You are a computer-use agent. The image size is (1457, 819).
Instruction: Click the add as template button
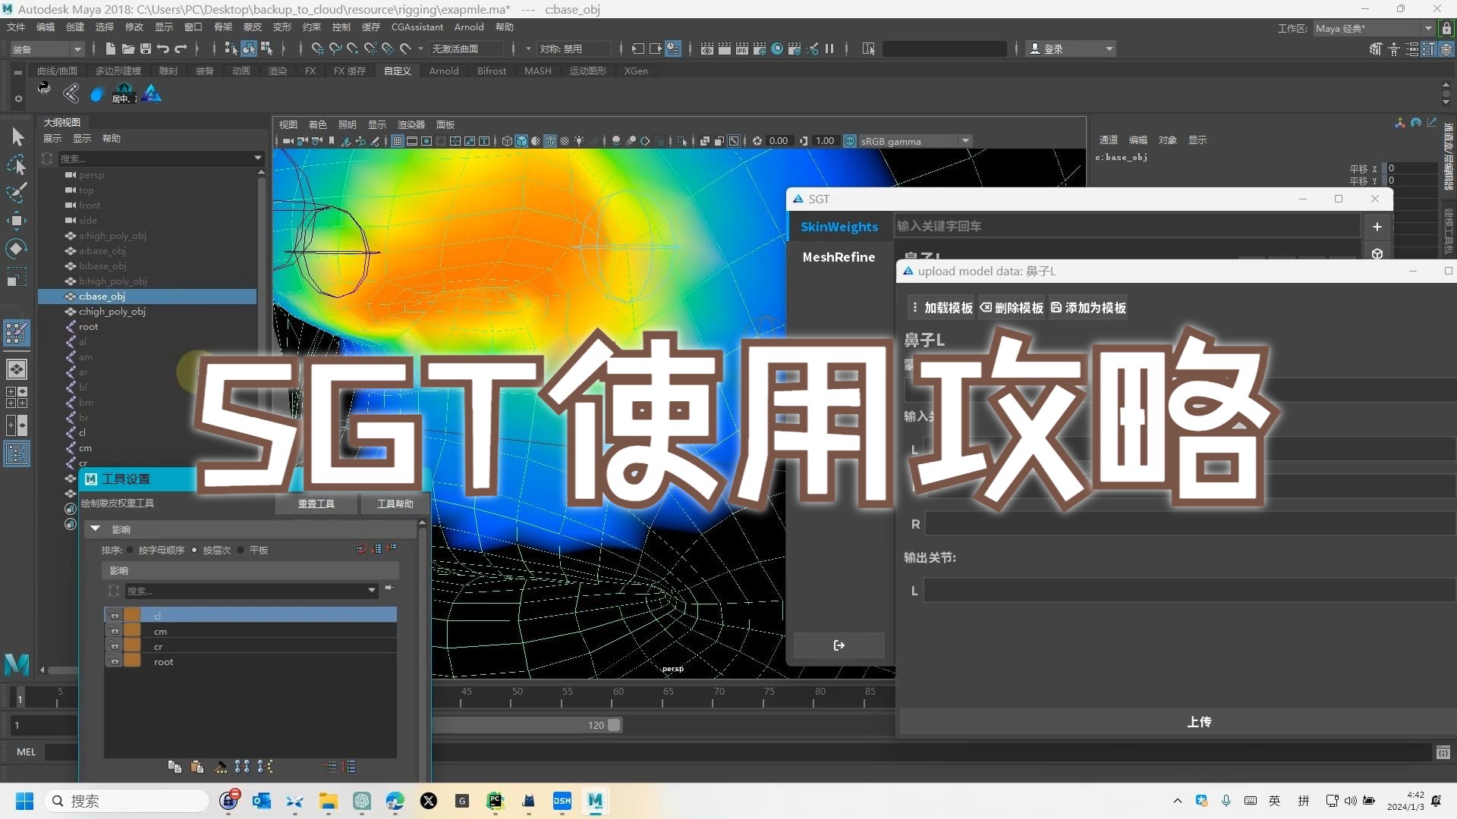click(1088, 308)
